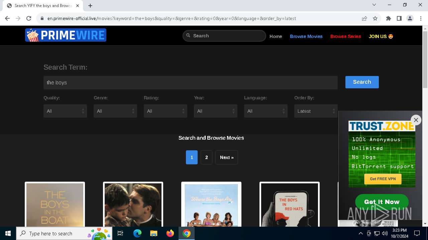Image resolution: width=428 pixels, height=240 pixels.
Task: Edit the Search Term field
Action: [x=191, y=83]
